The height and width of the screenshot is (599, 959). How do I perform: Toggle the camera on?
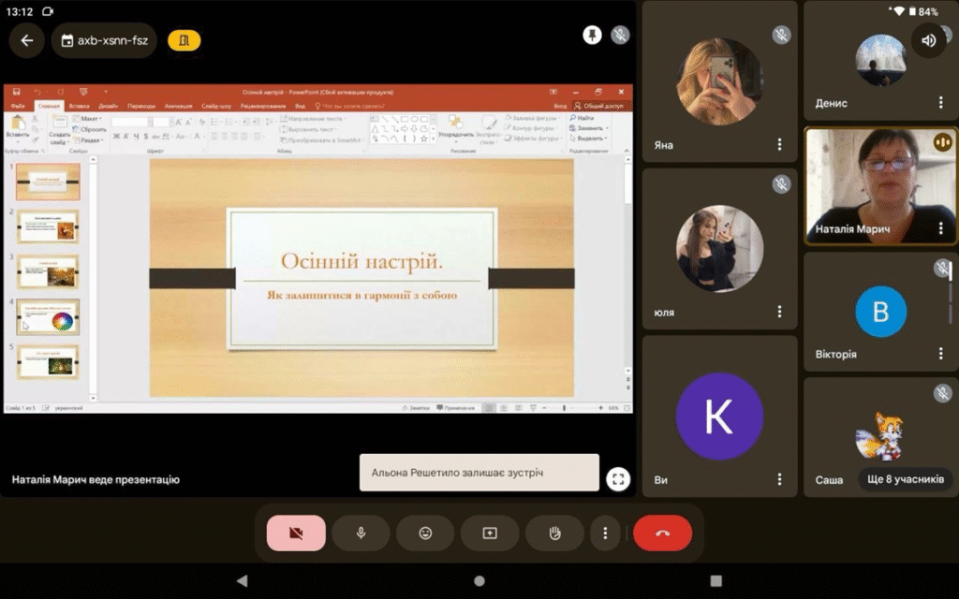point(296,533)
